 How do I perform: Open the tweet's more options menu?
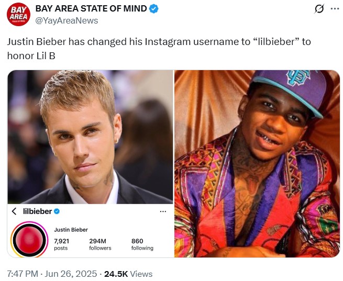pos(335,9)
